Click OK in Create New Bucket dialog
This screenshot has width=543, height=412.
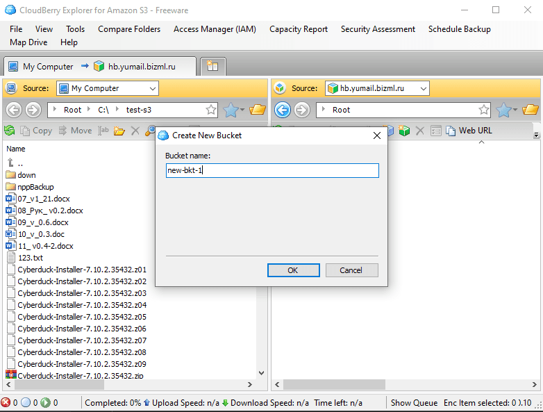tap(293, 270)
